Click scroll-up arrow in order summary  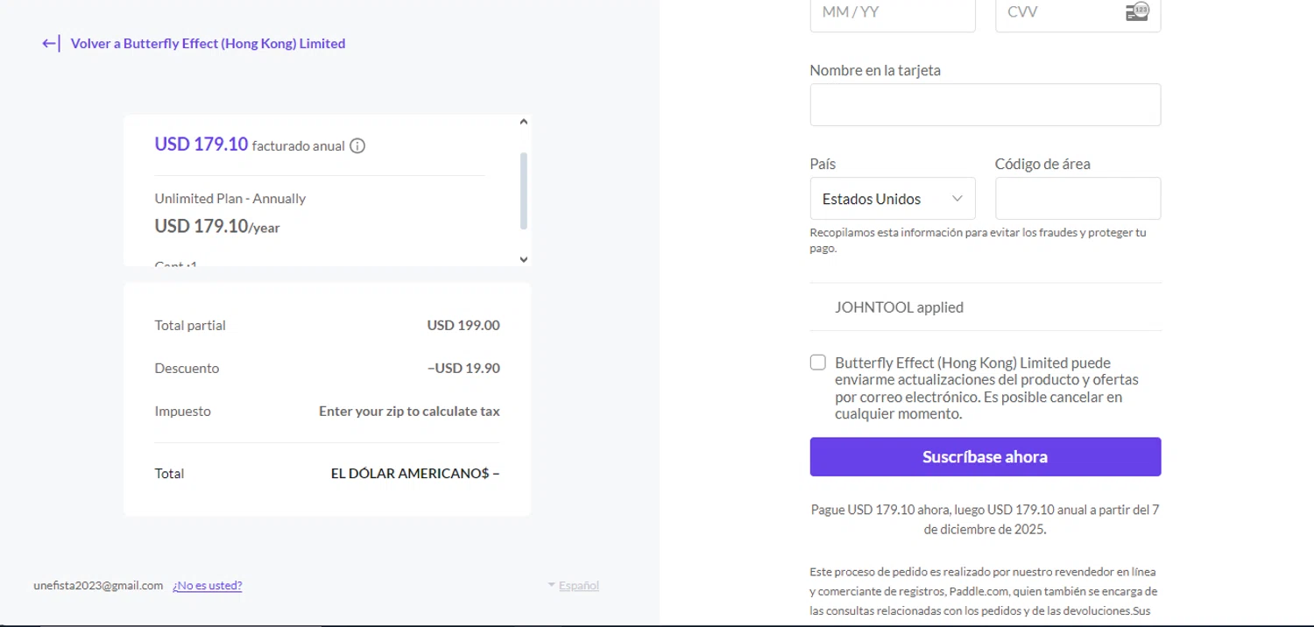(x=524, y=123)
